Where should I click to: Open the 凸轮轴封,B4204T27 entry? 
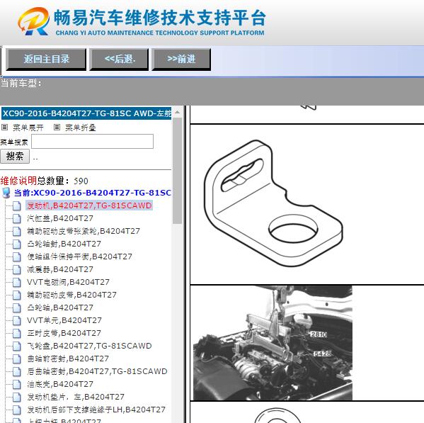[64, 244]
